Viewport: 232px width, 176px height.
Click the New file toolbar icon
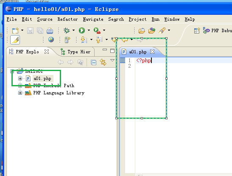pos(15,30)
